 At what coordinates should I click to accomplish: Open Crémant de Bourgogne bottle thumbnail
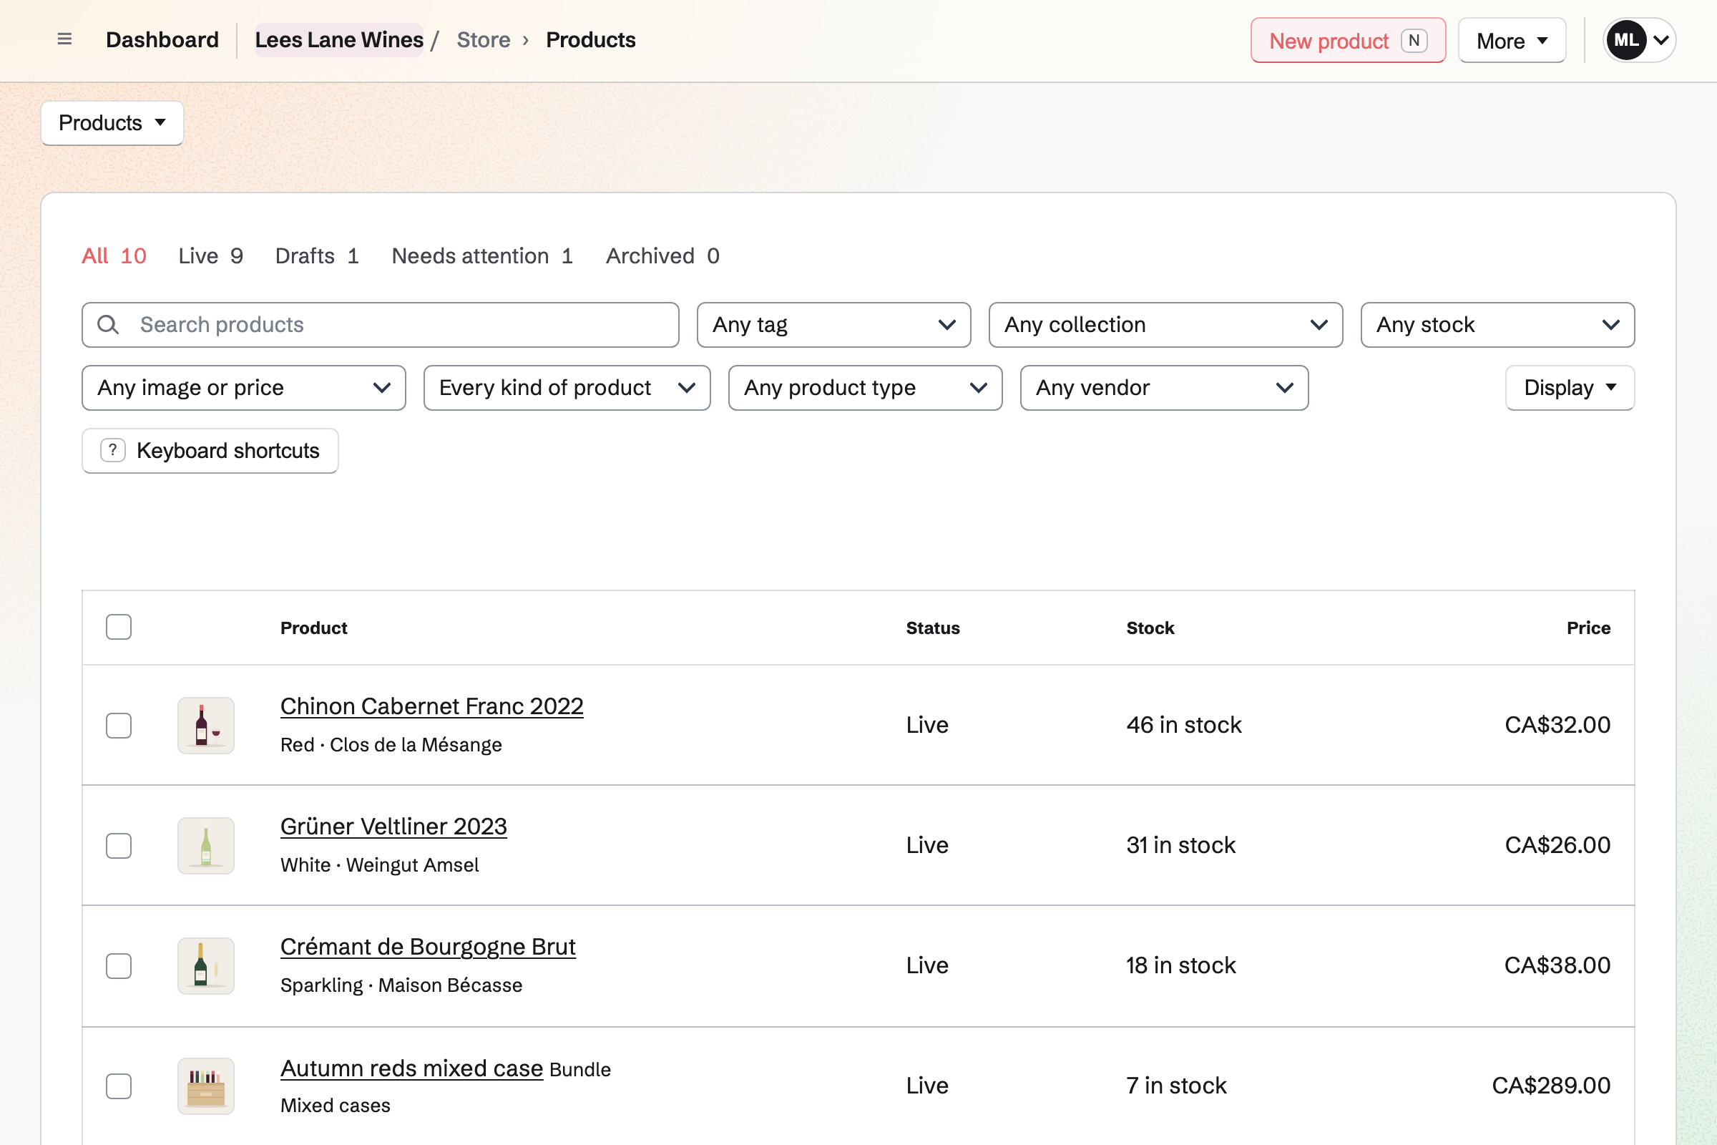(206, 966)
